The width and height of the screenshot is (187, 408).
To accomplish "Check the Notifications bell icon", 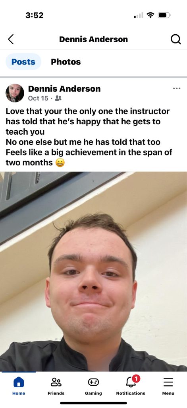I will tap(131, 382).
